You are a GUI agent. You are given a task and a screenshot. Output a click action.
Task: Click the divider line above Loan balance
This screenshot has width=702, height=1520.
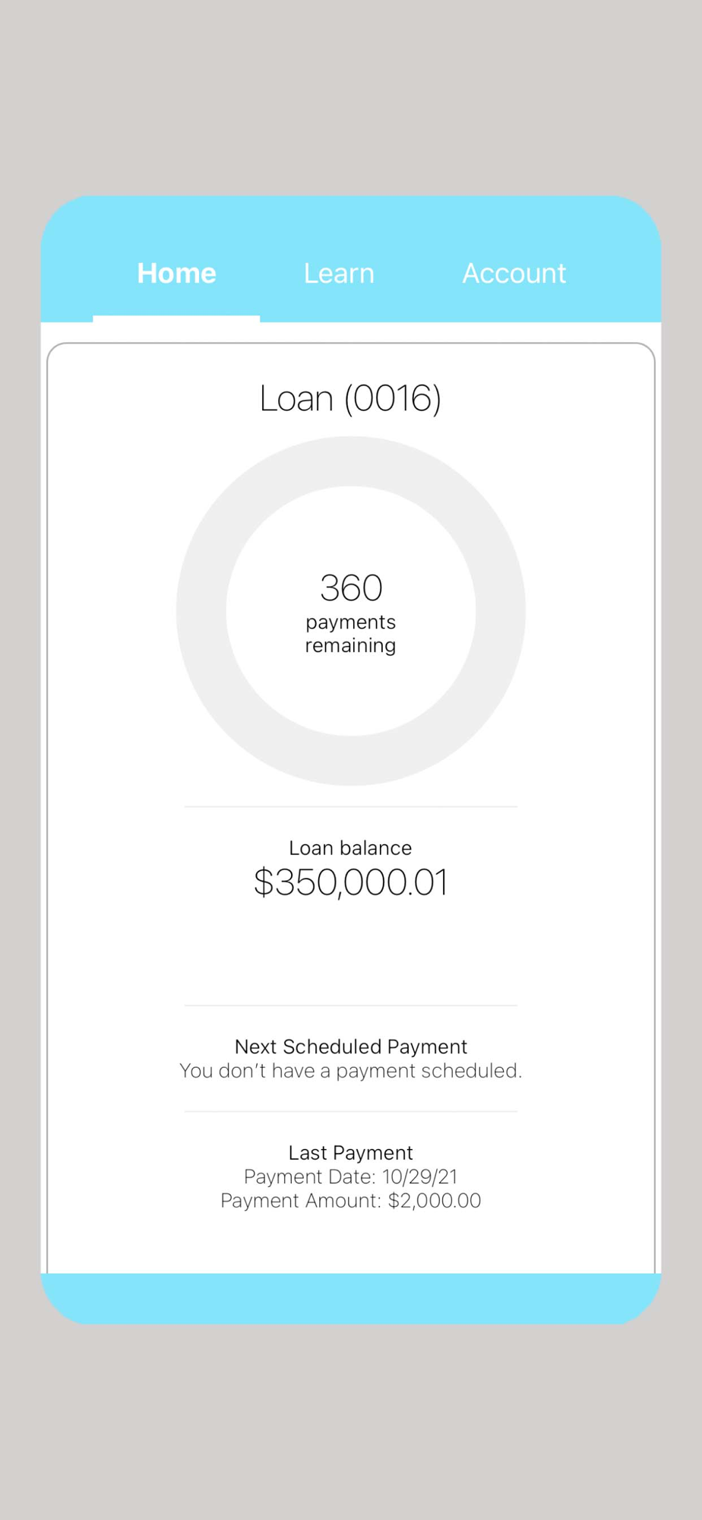coord(350,806)
